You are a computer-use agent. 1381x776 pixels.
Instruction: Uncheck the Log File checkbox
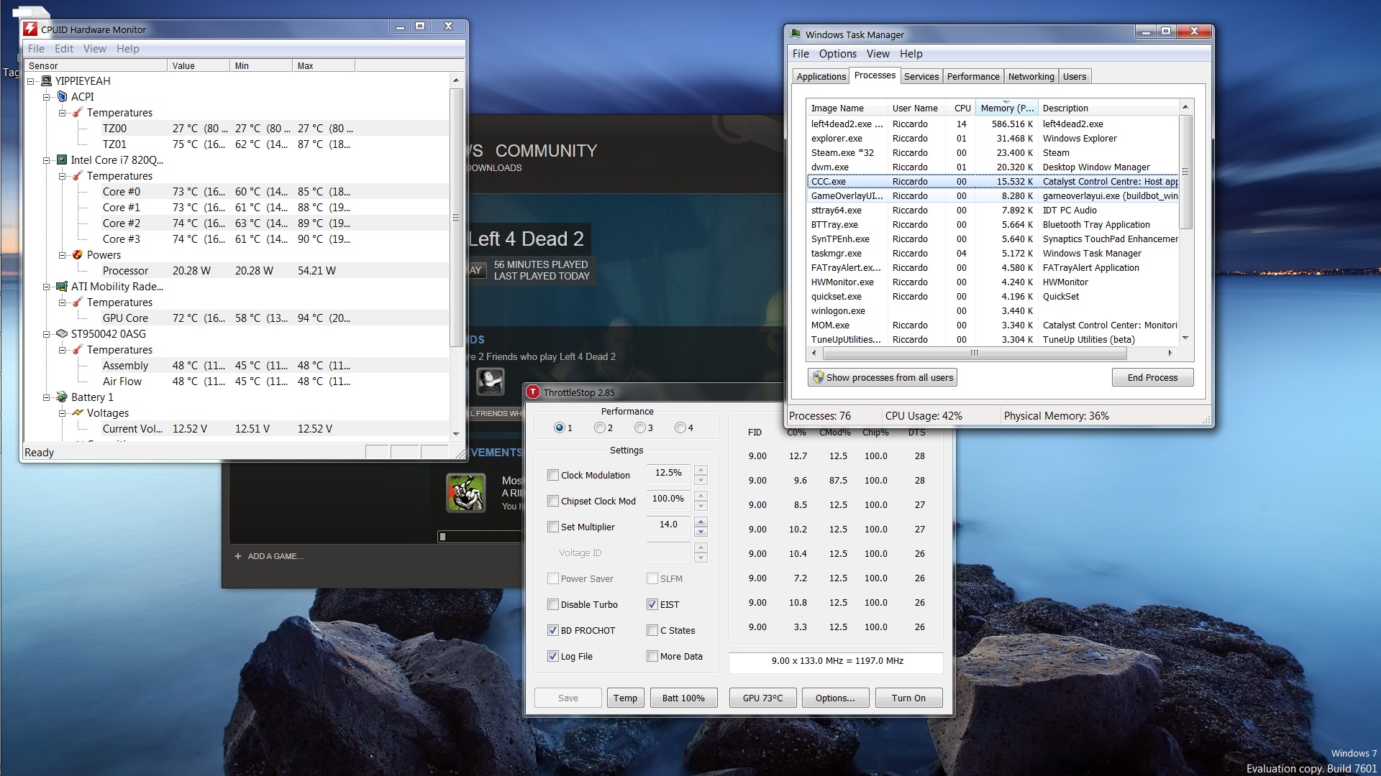coord(553,656)
